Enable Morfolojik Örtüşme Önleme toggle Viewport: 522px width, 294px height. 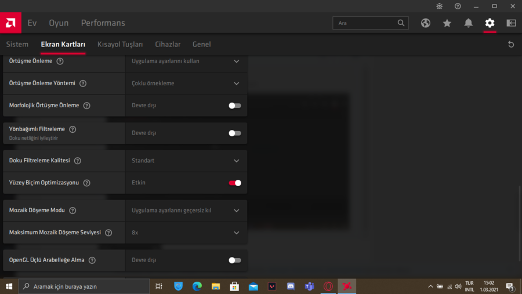(x=234, y=106)
